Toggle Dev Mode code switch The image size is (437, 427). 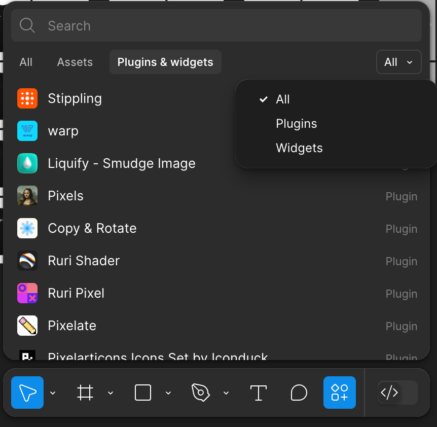[397, 393]
